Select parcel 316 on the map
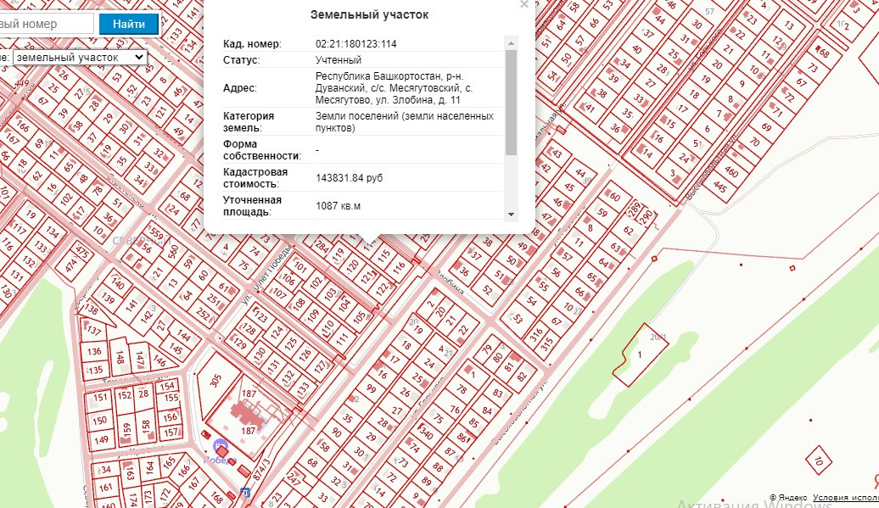This screenshot has height=508, width=879. click(x=536, y=334)
